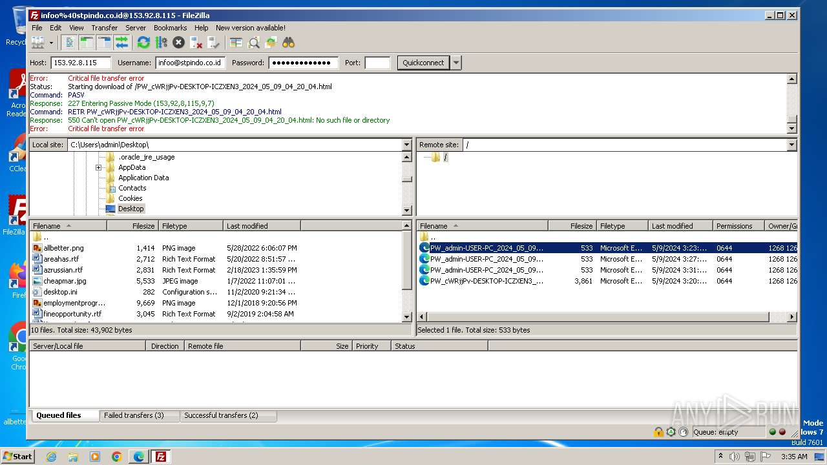
Task: Select the Contacts folder in local tree
Action: [132, 188]
